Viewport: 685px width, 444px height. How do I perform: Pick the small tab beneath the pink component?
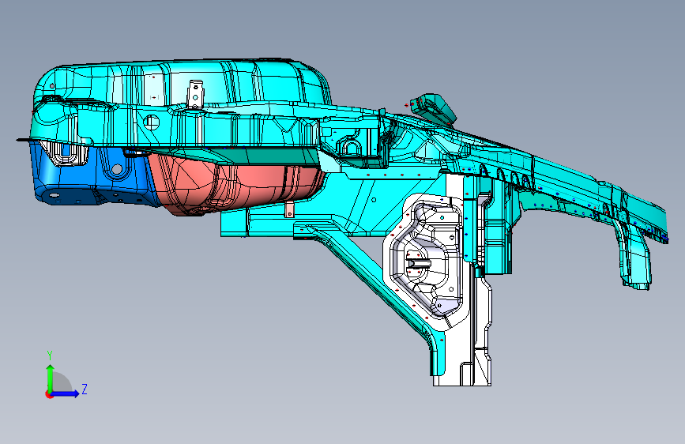point(289,210)
